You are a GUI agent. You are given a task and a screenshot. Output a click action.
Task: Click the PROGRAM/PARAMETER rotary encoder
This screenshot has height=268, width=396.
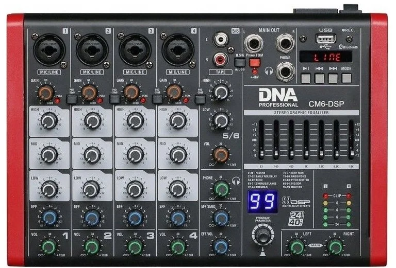pyautogui.click(x=262, y=236)
